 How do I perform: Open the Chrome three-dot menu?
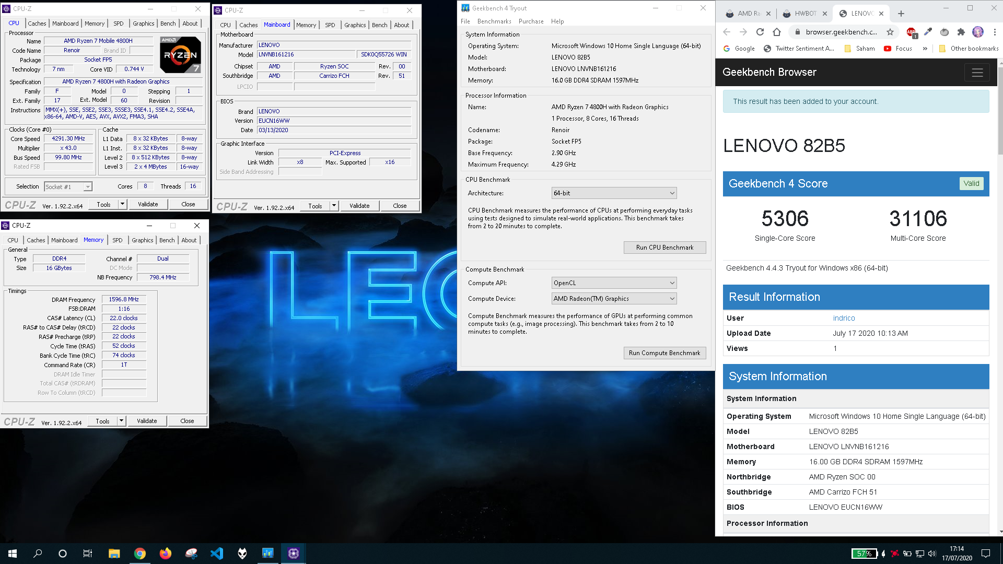[x=995, y=32]
